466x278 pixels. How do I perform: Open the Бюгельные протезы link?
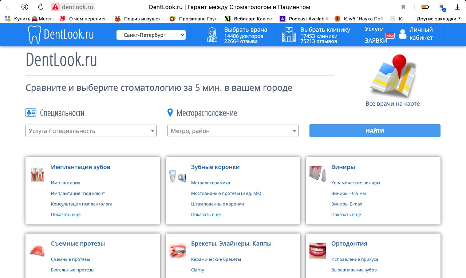click(x=73, y=270)
